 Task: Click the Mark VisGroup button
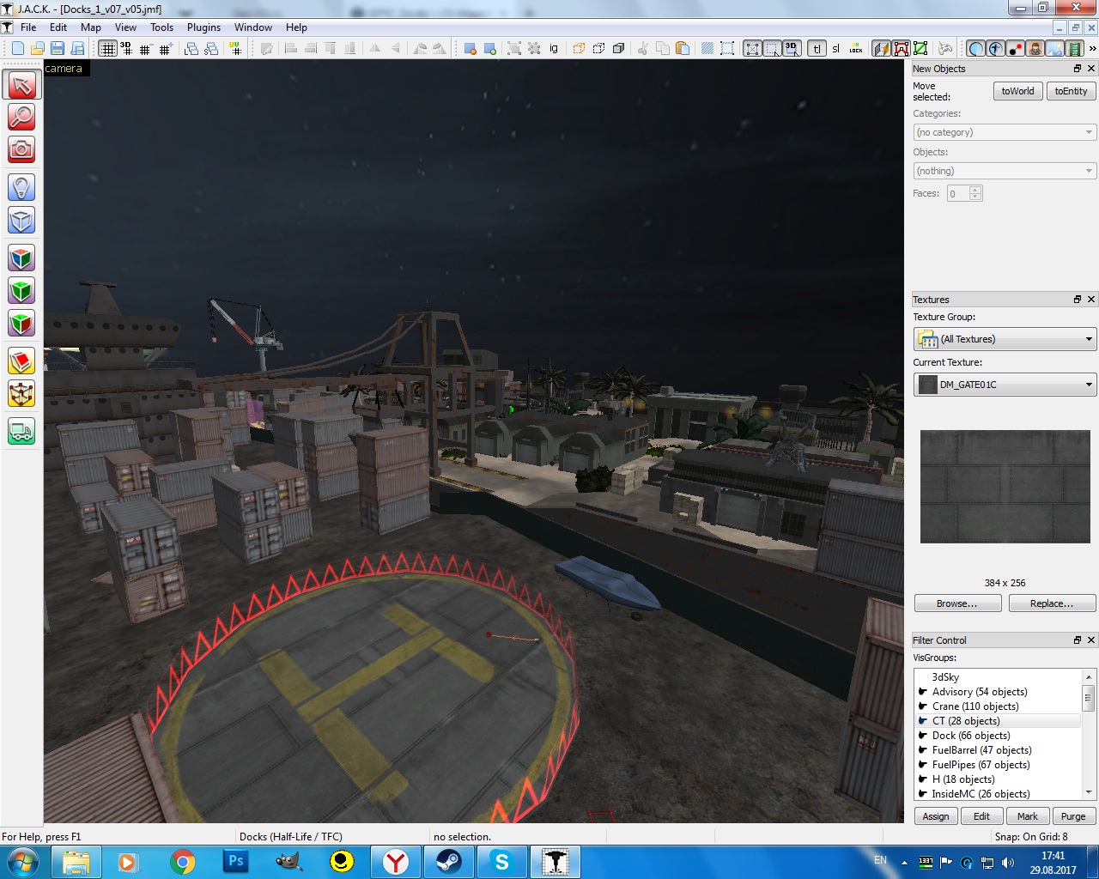tap(1028, 816)
